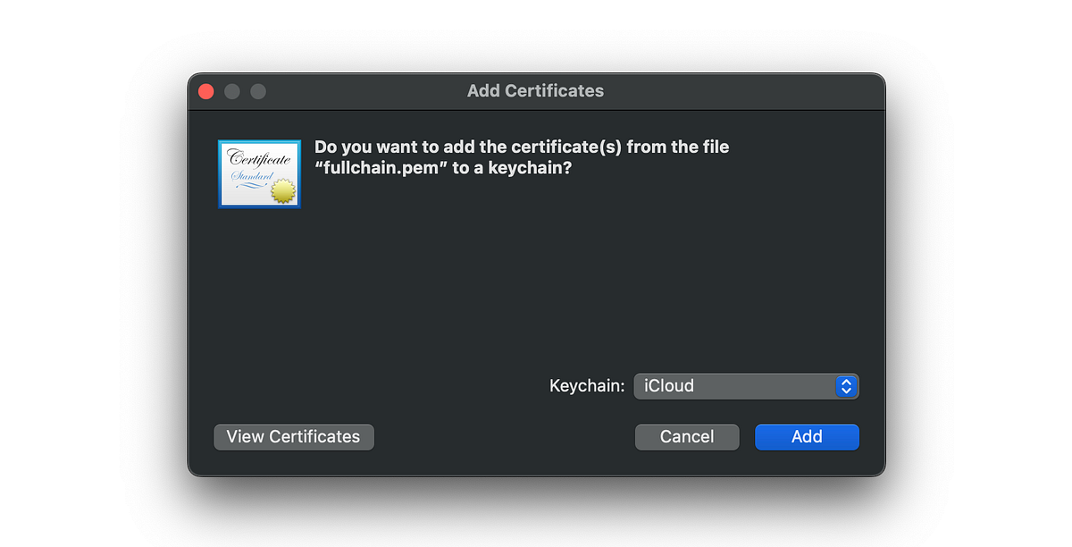Select iCloud from the Keychain popup menu

click(x=670, y=385)
